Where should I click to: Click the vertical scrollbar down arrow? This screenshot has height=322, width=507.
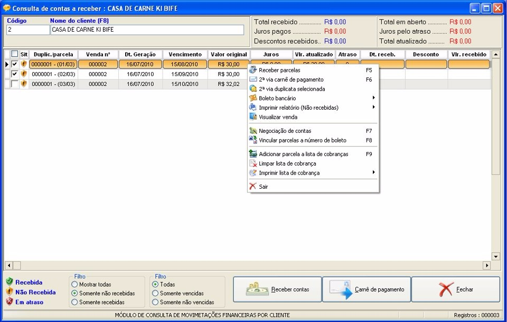point(496,257)
